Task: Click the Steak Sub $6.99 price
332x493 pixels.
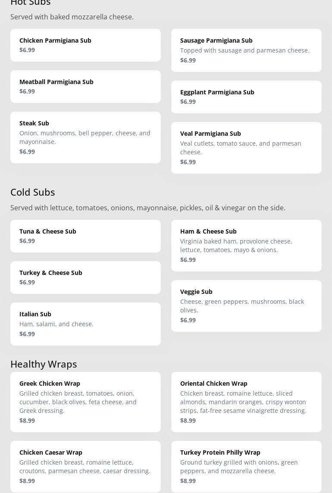Action: [x=27, y=152]
